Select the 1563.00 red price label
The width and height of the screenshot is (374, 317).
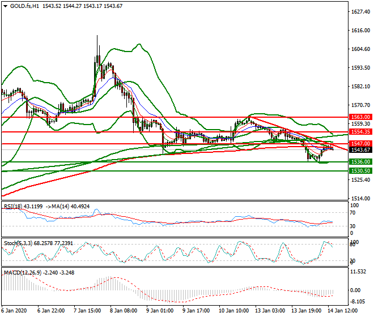pyautogui.click(x=360, y=117)
